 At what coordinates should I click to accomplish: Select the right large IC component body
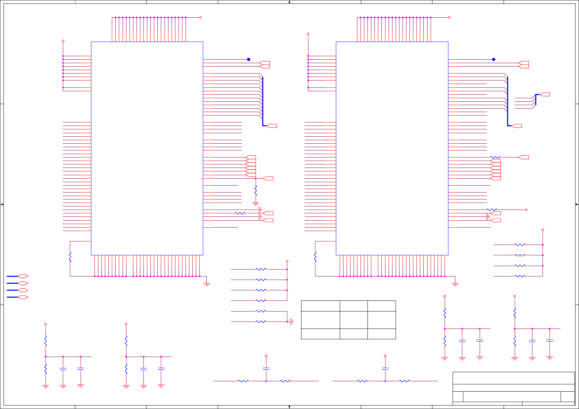pyautogui.click(x=392, y=148)
